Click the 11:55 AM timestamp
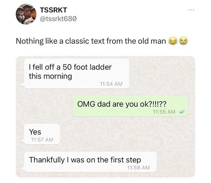 click(x=164, y=112)
